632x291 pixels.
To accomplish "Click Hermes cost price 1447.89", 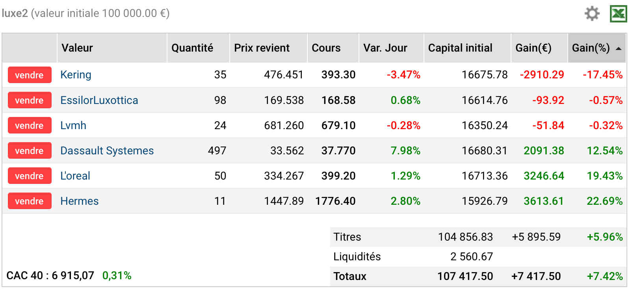I will [284, 201].
